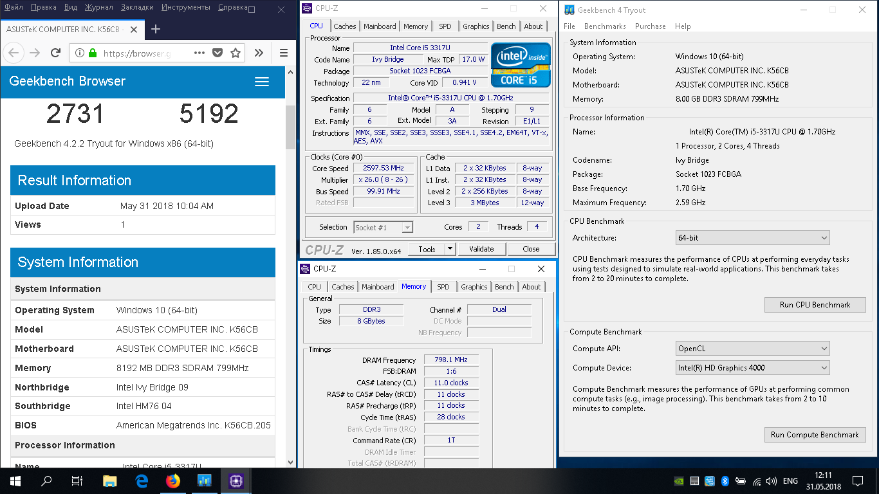Switch to Mainboard tab in top CPU-Z
This screenshot has height=494, width=879.
click(x=380, y=26)
